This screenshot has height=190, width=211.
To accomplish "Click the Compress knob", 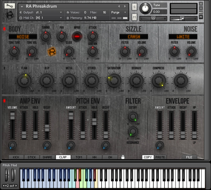I will pyautogui.click(x=159, y=81).
